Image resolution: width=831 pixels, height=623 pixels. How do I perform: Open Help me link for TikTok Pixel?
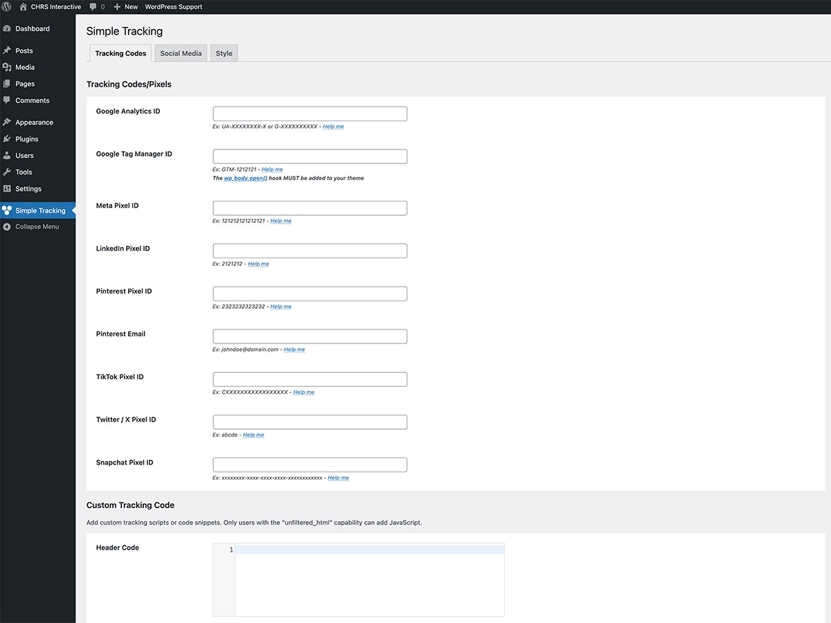tap(303, 392)
